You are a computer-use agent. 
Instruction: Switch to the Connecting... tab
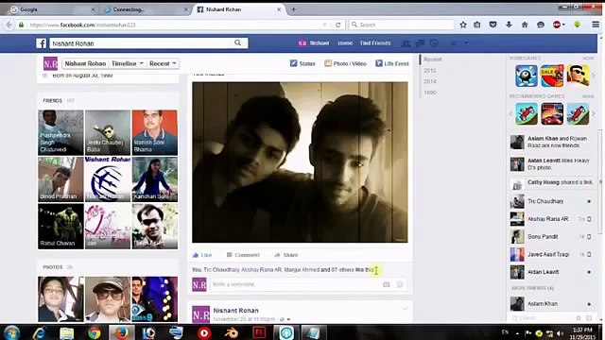[x=146, y=9]
